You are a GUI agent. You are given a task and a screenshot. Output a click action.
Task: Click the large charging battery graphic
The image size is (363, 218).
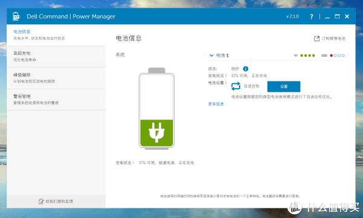click(157, 109)
